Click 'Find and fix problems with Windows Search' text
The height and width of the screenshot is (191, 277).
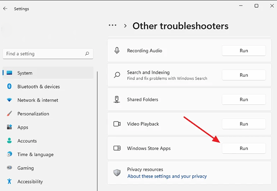(167, 78)
